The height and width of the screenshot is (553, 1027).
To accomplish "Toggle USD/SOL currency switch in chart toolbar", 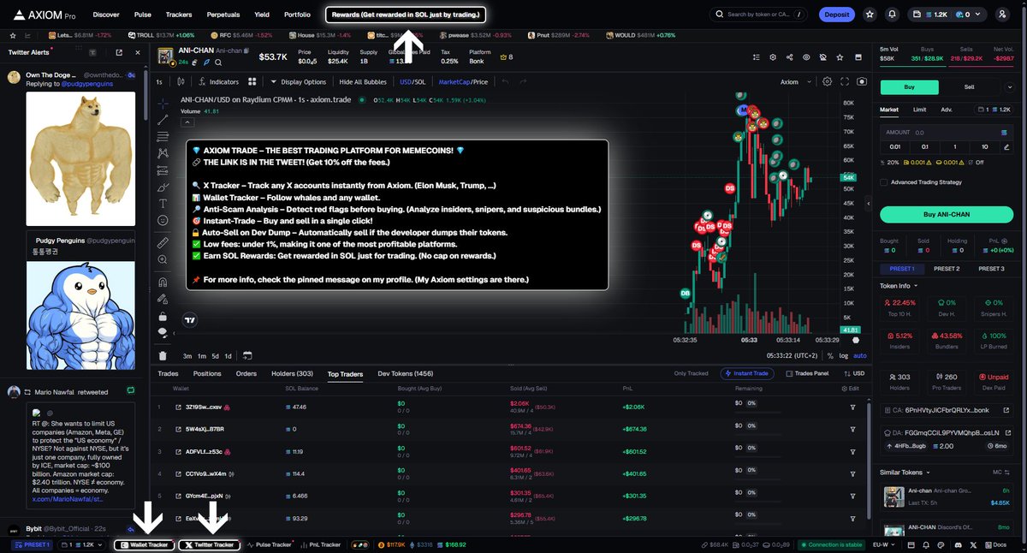I will pos(412,81).
